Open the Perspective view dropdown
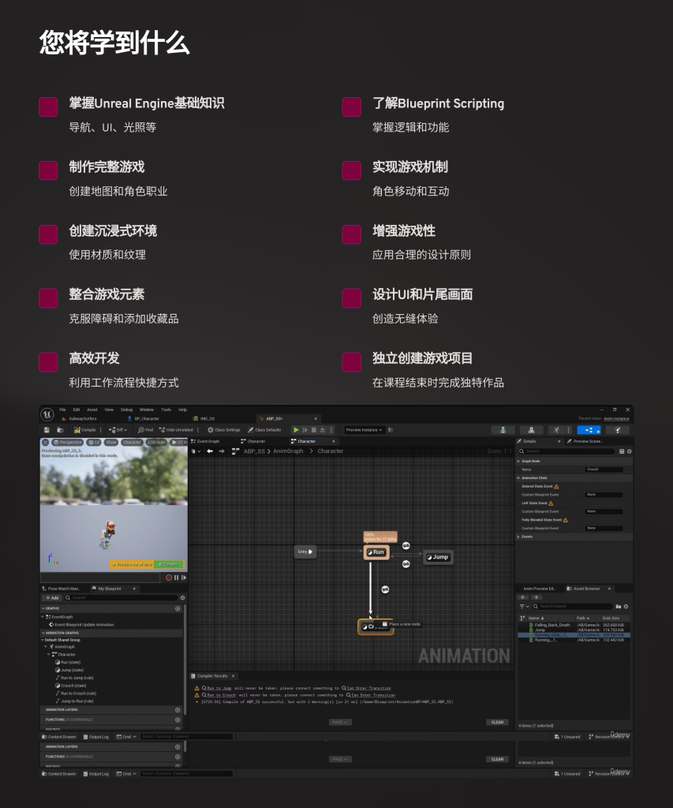 (x=68, y=442)
